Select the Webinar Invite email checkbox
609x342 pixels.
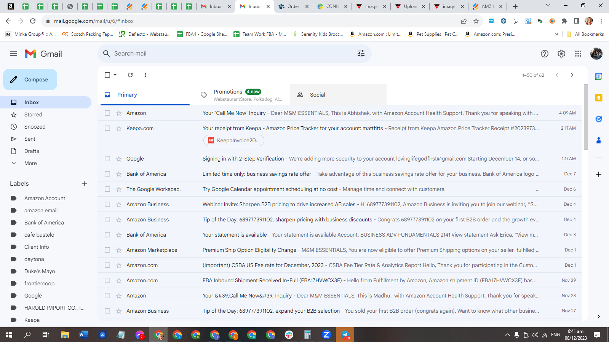coord(107,204)
